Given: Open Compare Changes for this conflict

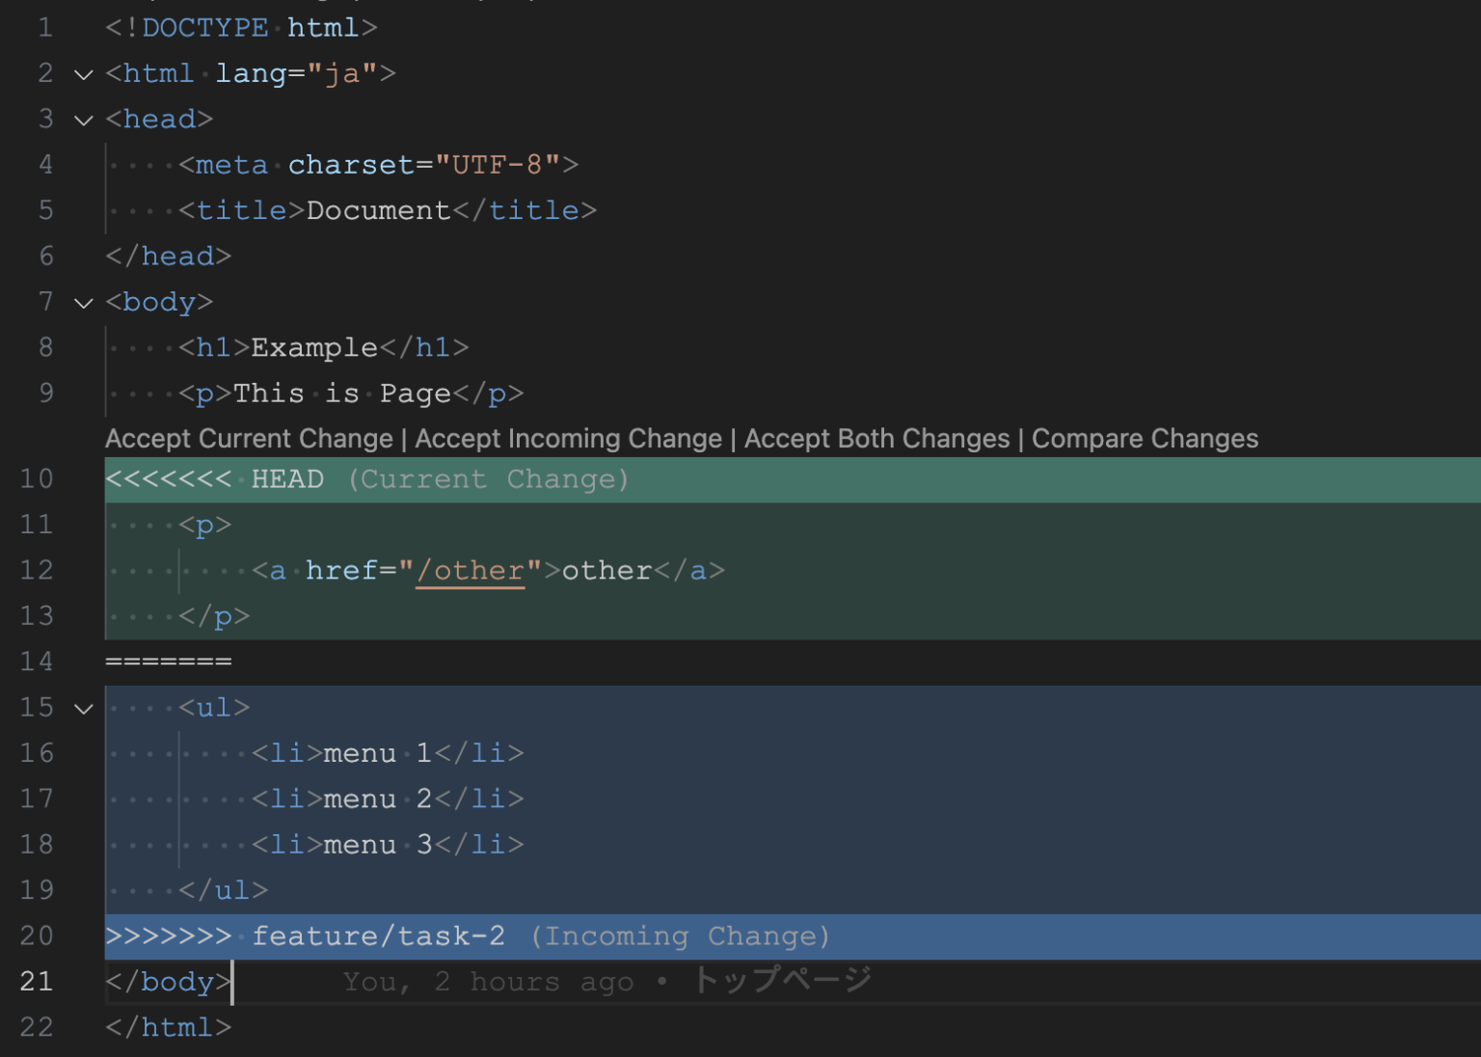Looking at the screenshot, I should [1144, 438].
